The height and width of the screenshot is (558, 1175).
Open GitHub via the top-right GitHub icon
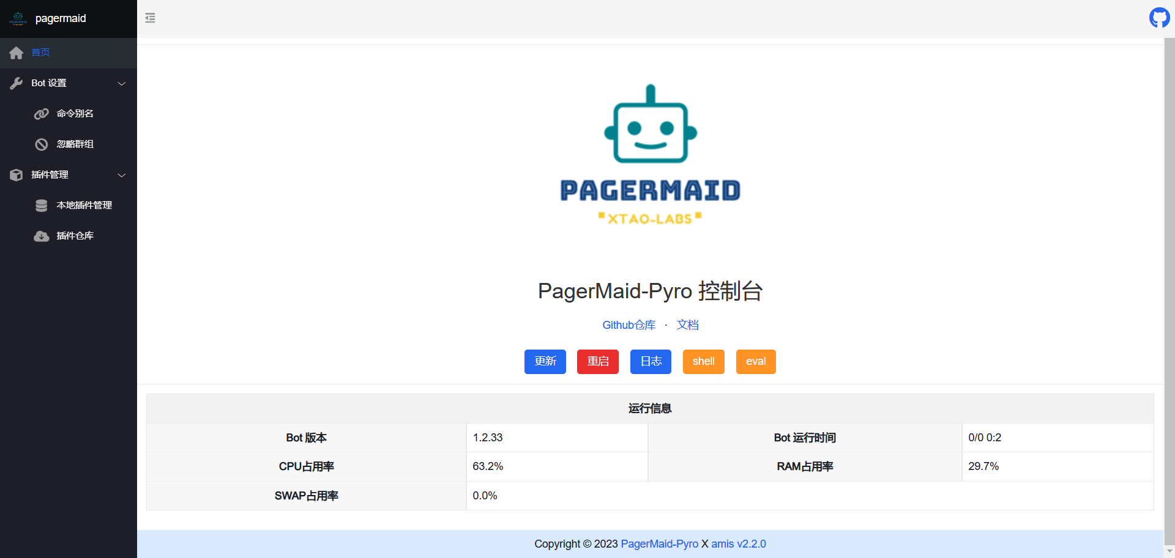tap(1159, 18)
